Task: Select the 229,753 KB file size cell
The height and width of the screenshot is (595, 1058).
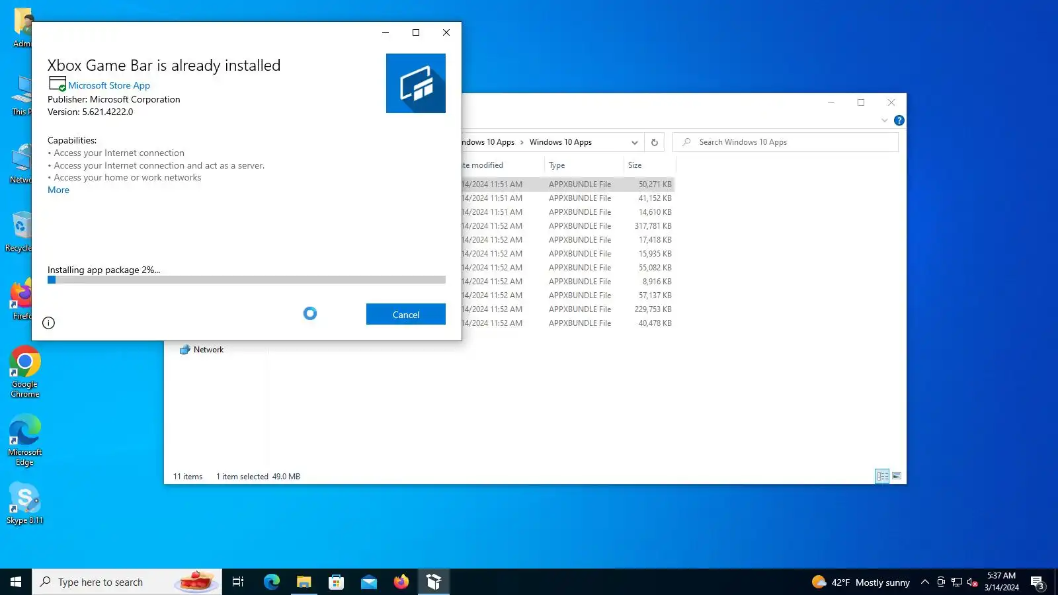Action: (x=653, y=309)
